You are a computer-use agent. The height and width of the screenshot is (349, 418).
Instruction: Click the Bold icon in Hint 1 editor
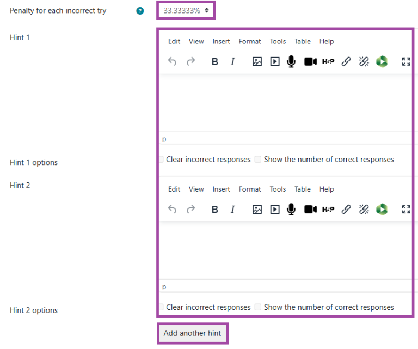click(x=215, y=62)
